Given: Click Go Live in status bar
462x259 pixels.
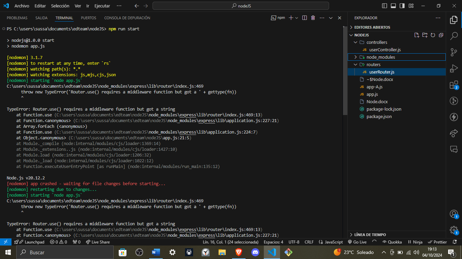Looking at the screenshot, I should click(357, 242).
